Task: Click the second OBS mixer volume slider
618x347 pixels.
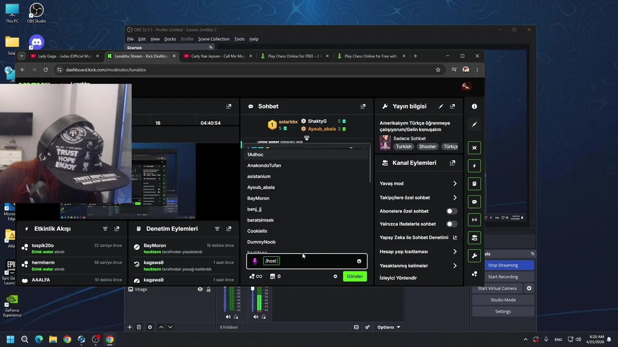Action: point(252,299)
